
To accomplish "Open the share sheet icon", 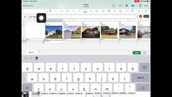I will [113, 6].
